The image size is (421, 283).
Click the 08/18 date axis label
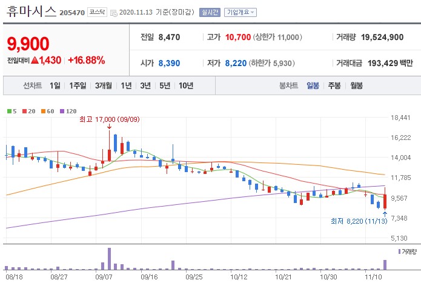[14, 276]
